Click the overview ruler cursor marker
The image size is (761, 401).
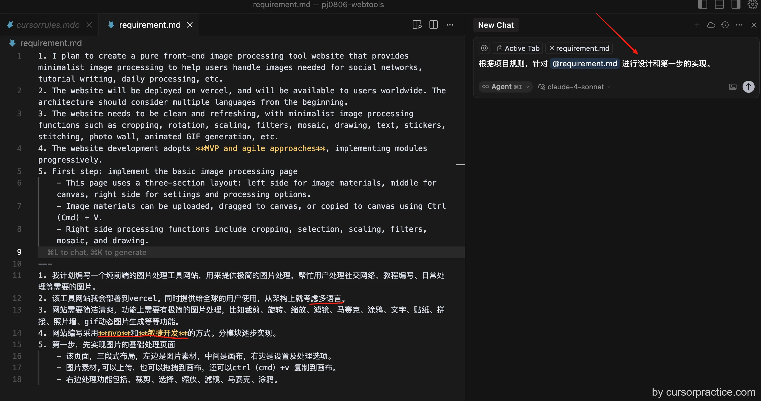[460, 165]
